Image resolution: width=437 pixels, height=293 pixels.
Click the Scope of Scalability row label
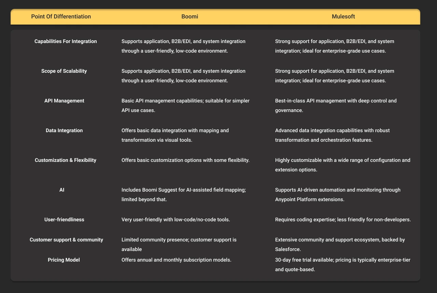(64, 71)
